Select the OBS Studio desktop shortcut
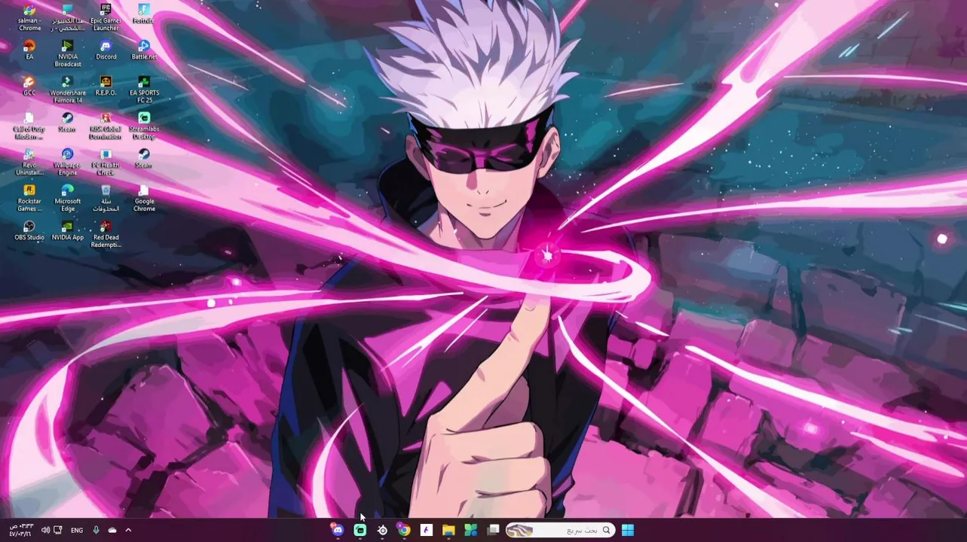967x542 pixels. [x=29, y=230]
